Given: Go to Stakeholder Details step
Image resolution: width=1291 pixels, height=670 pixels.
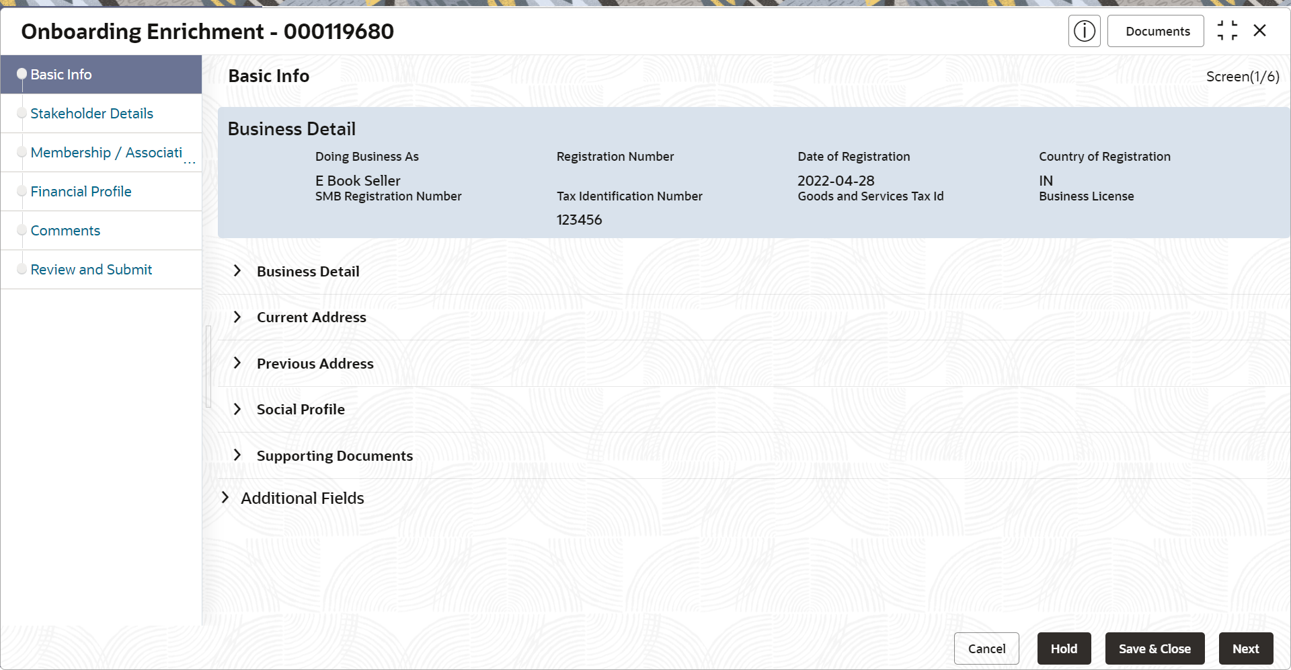Looking at the screenshot, I should (x=101, y=114).
